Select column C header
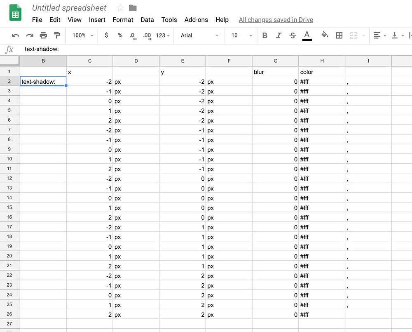The image size is (412, 332). 89,61
